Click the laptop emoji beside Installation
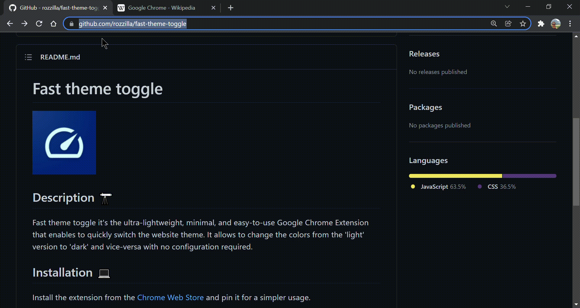The height and width of the screenshot is (308, 580). 104,273
